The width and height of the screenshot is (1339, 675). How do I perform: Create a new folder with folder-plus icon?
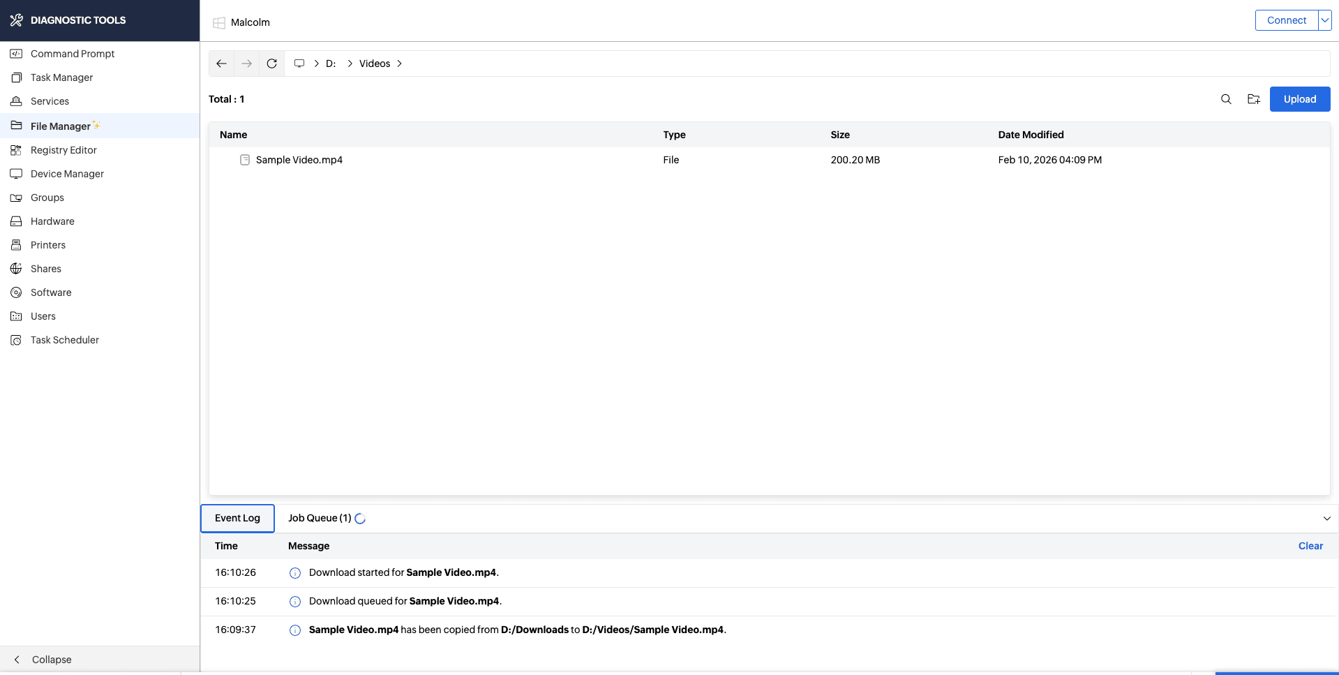pyautogui.click(x=1254, y=99)
